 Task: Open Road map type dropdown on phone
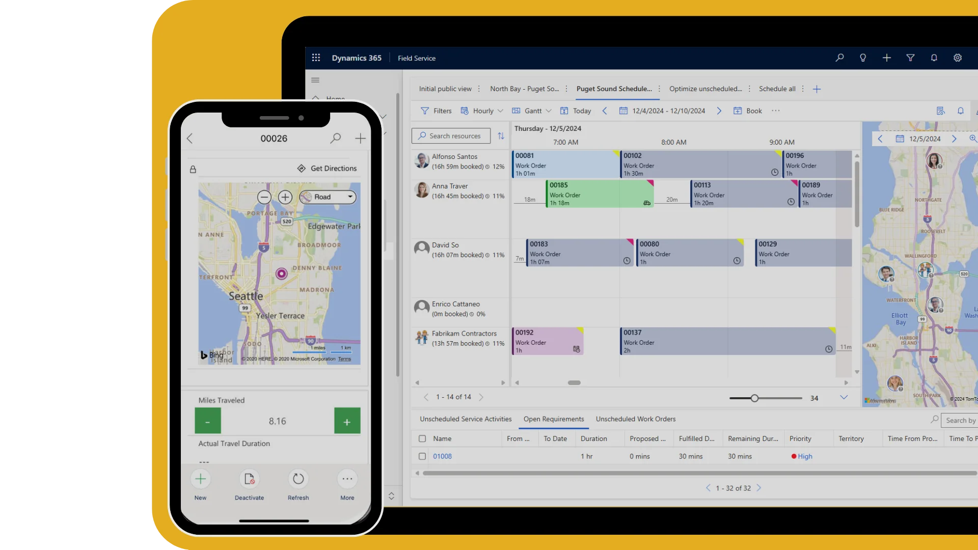point(328,197)
